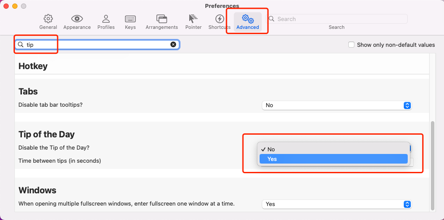
Task: Switch to Arrangements windows icon
Action: [162, 19]
